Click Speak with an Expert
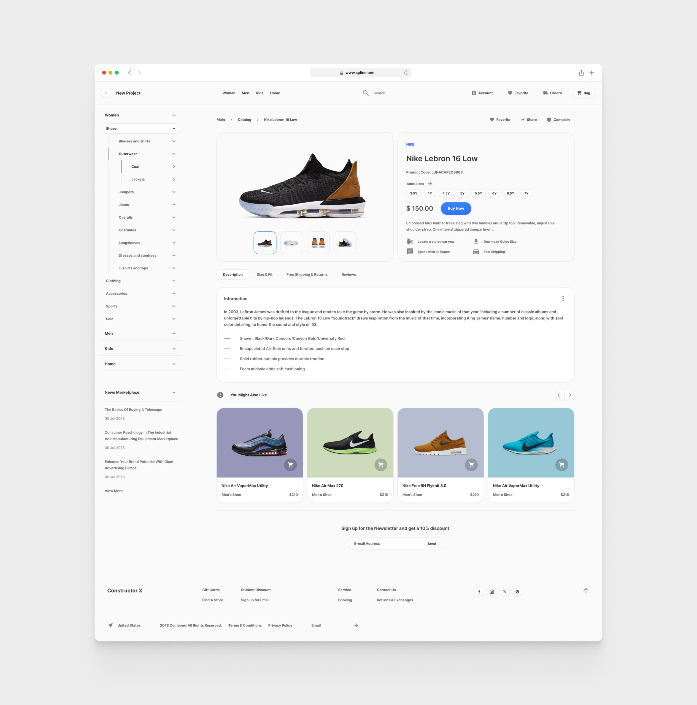The width and height of the screenshot is (697, 705). click(x=428, y=252)
